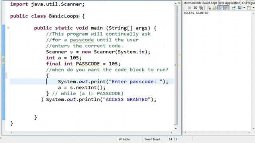
Task: Click 'PASSCODE' in the final int declaration
Action: pyautogui.click(x=88, y=64)
